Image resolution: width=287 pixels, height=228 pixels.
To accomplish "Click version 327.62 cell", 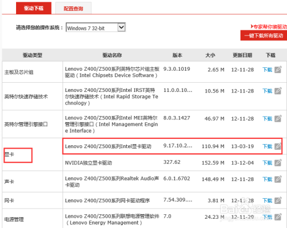I will click(x=172, y=162).
